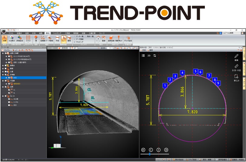Click the section position slider handle
The height and width of the screenshot is (162, 246).
click(x=149, y=154)
